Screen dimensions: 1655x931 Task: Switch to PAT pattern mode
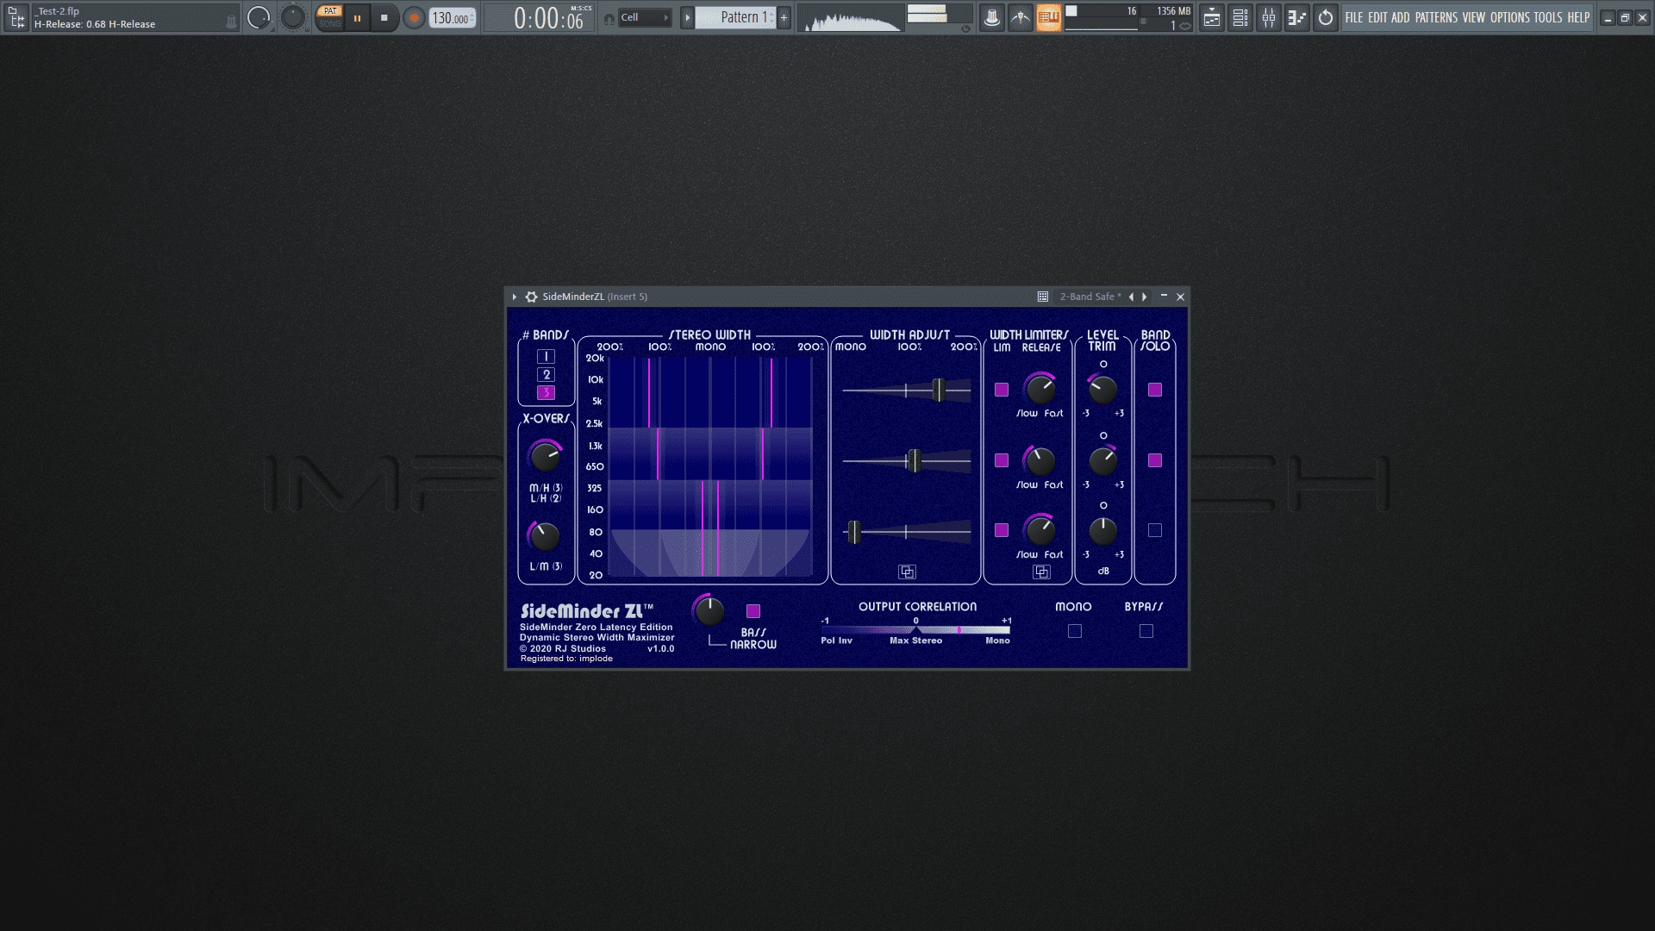[x=329, y=11]
